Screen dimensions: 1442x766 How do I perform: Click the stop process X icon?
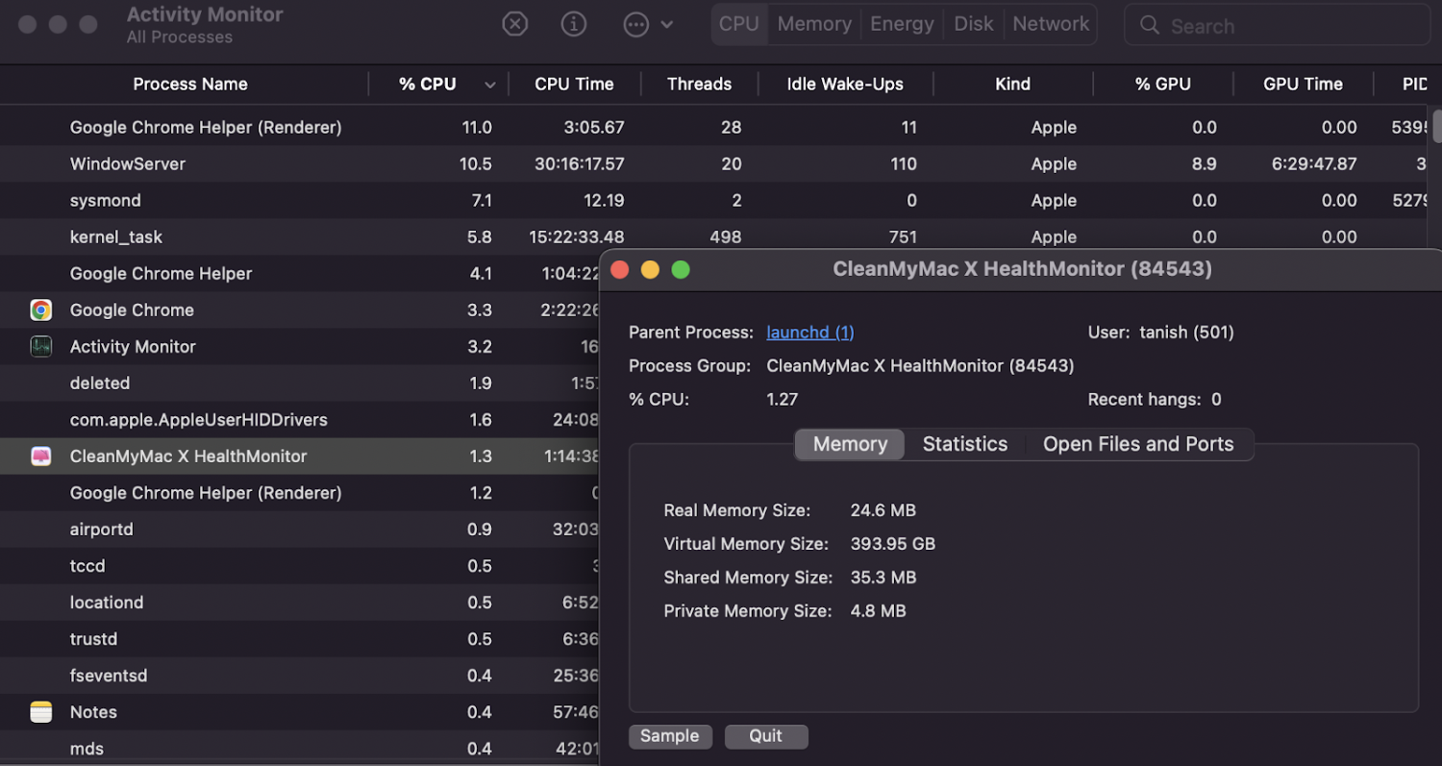coord(515,24)
